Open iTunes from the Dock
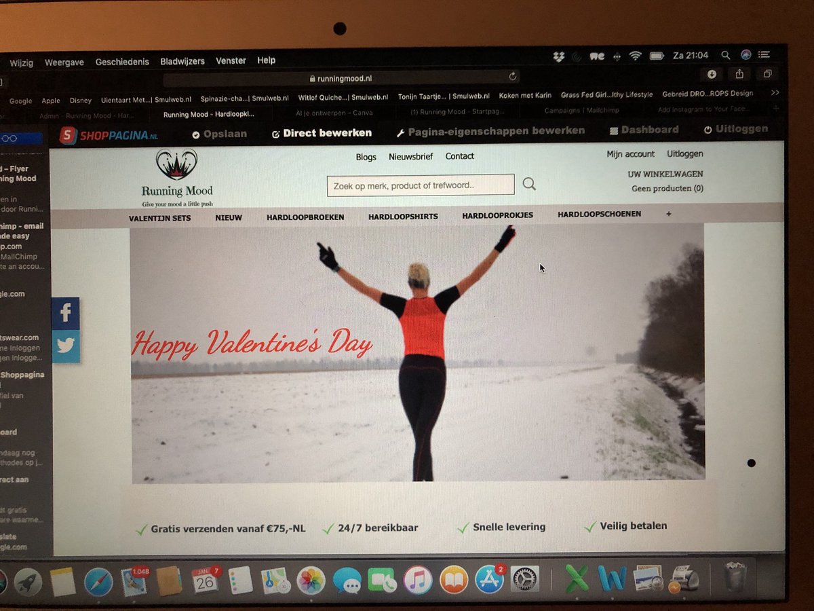Screen dimensions: 814x611 (x=418, y=580)
